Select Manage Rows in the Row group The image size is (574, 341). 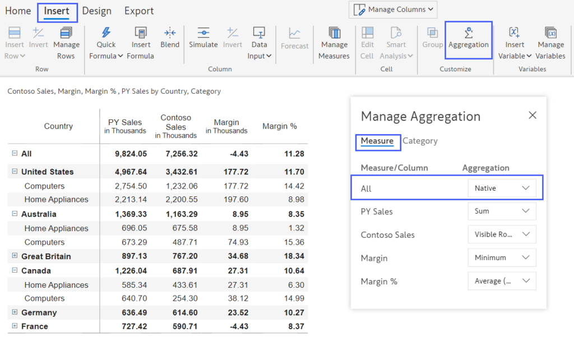pos(66,42)
